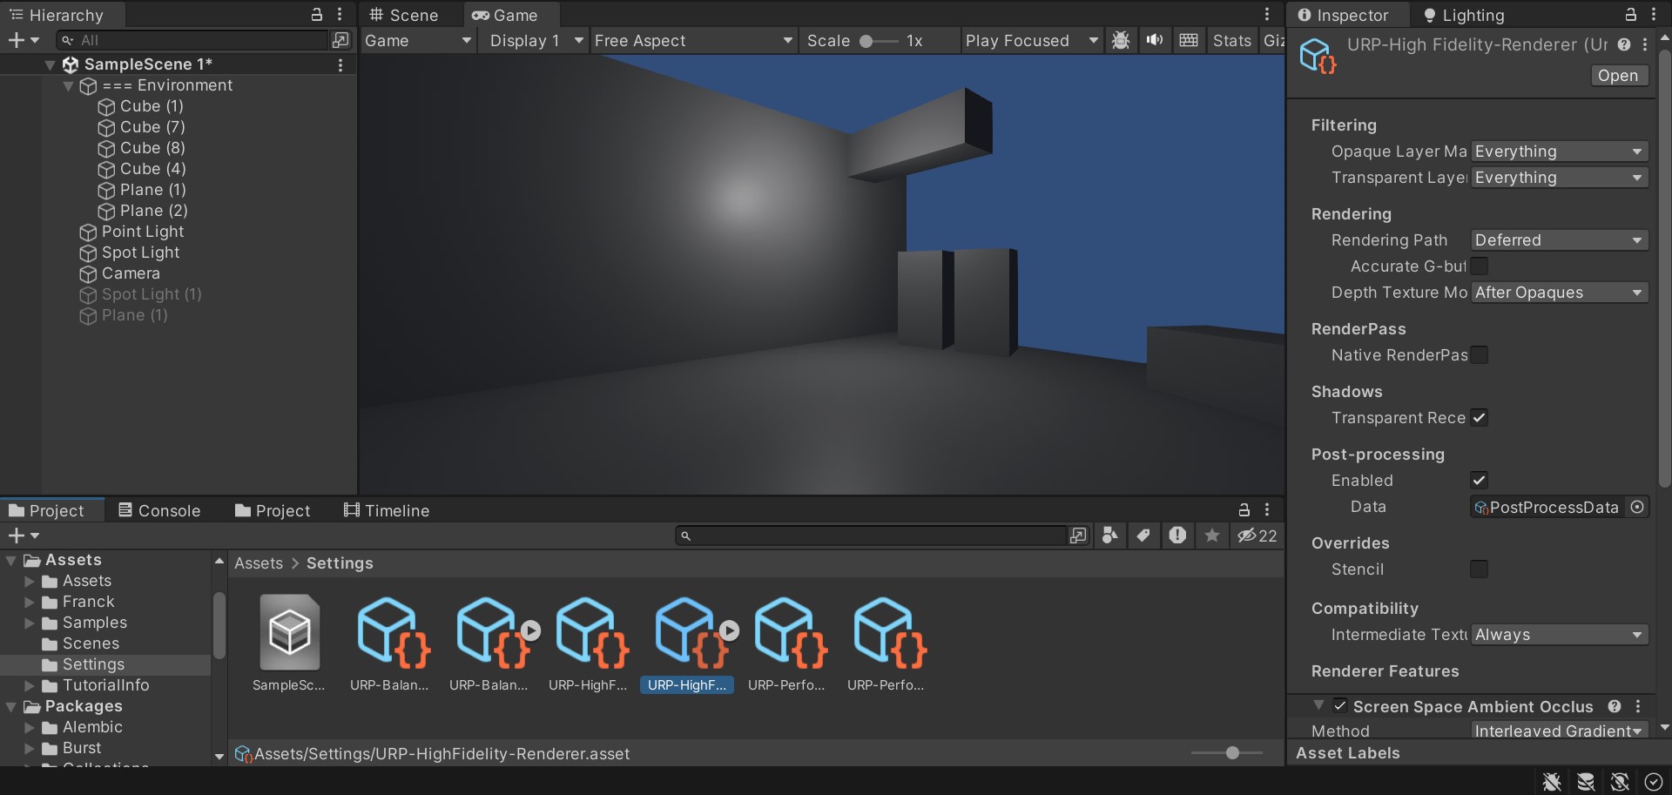The image size is (1672, 795).
Task: Toggle Stats display in the Game view
Action: [x=1231, y=40]
